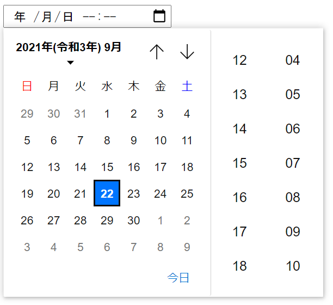This screenshot has height=305, width=333.
Task: Pick minute 08 in the minute column
Action: 293,197
